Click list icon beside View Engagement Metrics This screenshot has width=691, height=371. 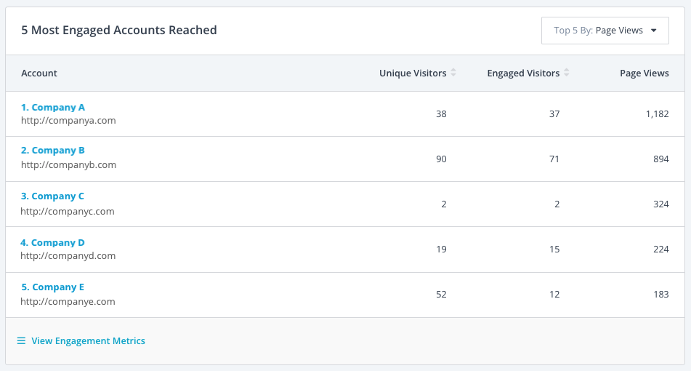tap(22, 340)
